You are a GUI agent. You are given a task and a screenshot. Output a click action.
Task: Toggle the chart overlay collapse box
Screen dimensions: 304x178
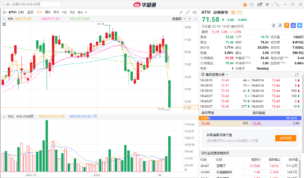click(4, 24)
